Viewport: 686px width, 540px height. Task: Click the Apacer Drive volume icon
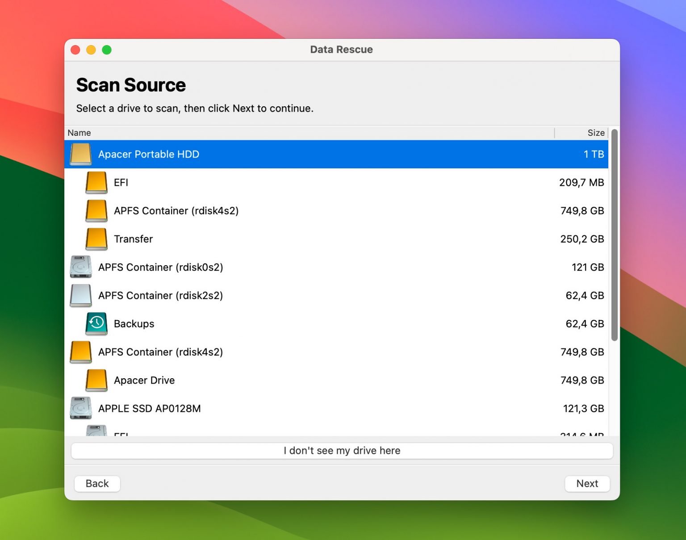click(96, 380)
